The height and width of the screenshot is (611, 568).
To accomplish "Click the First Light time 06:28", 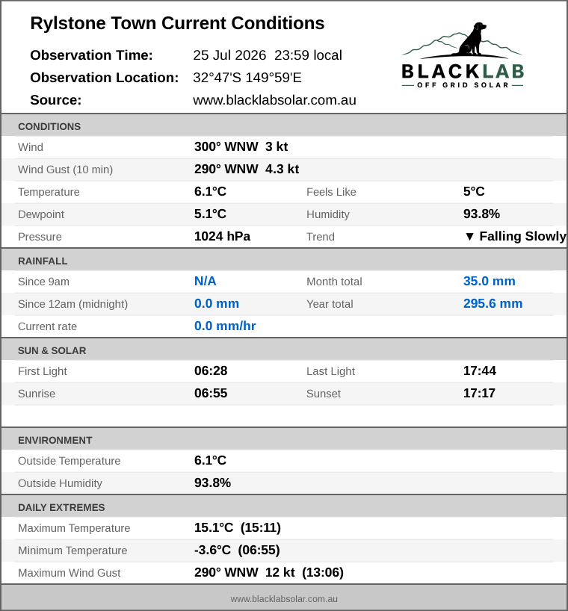I will click(211, 370).
